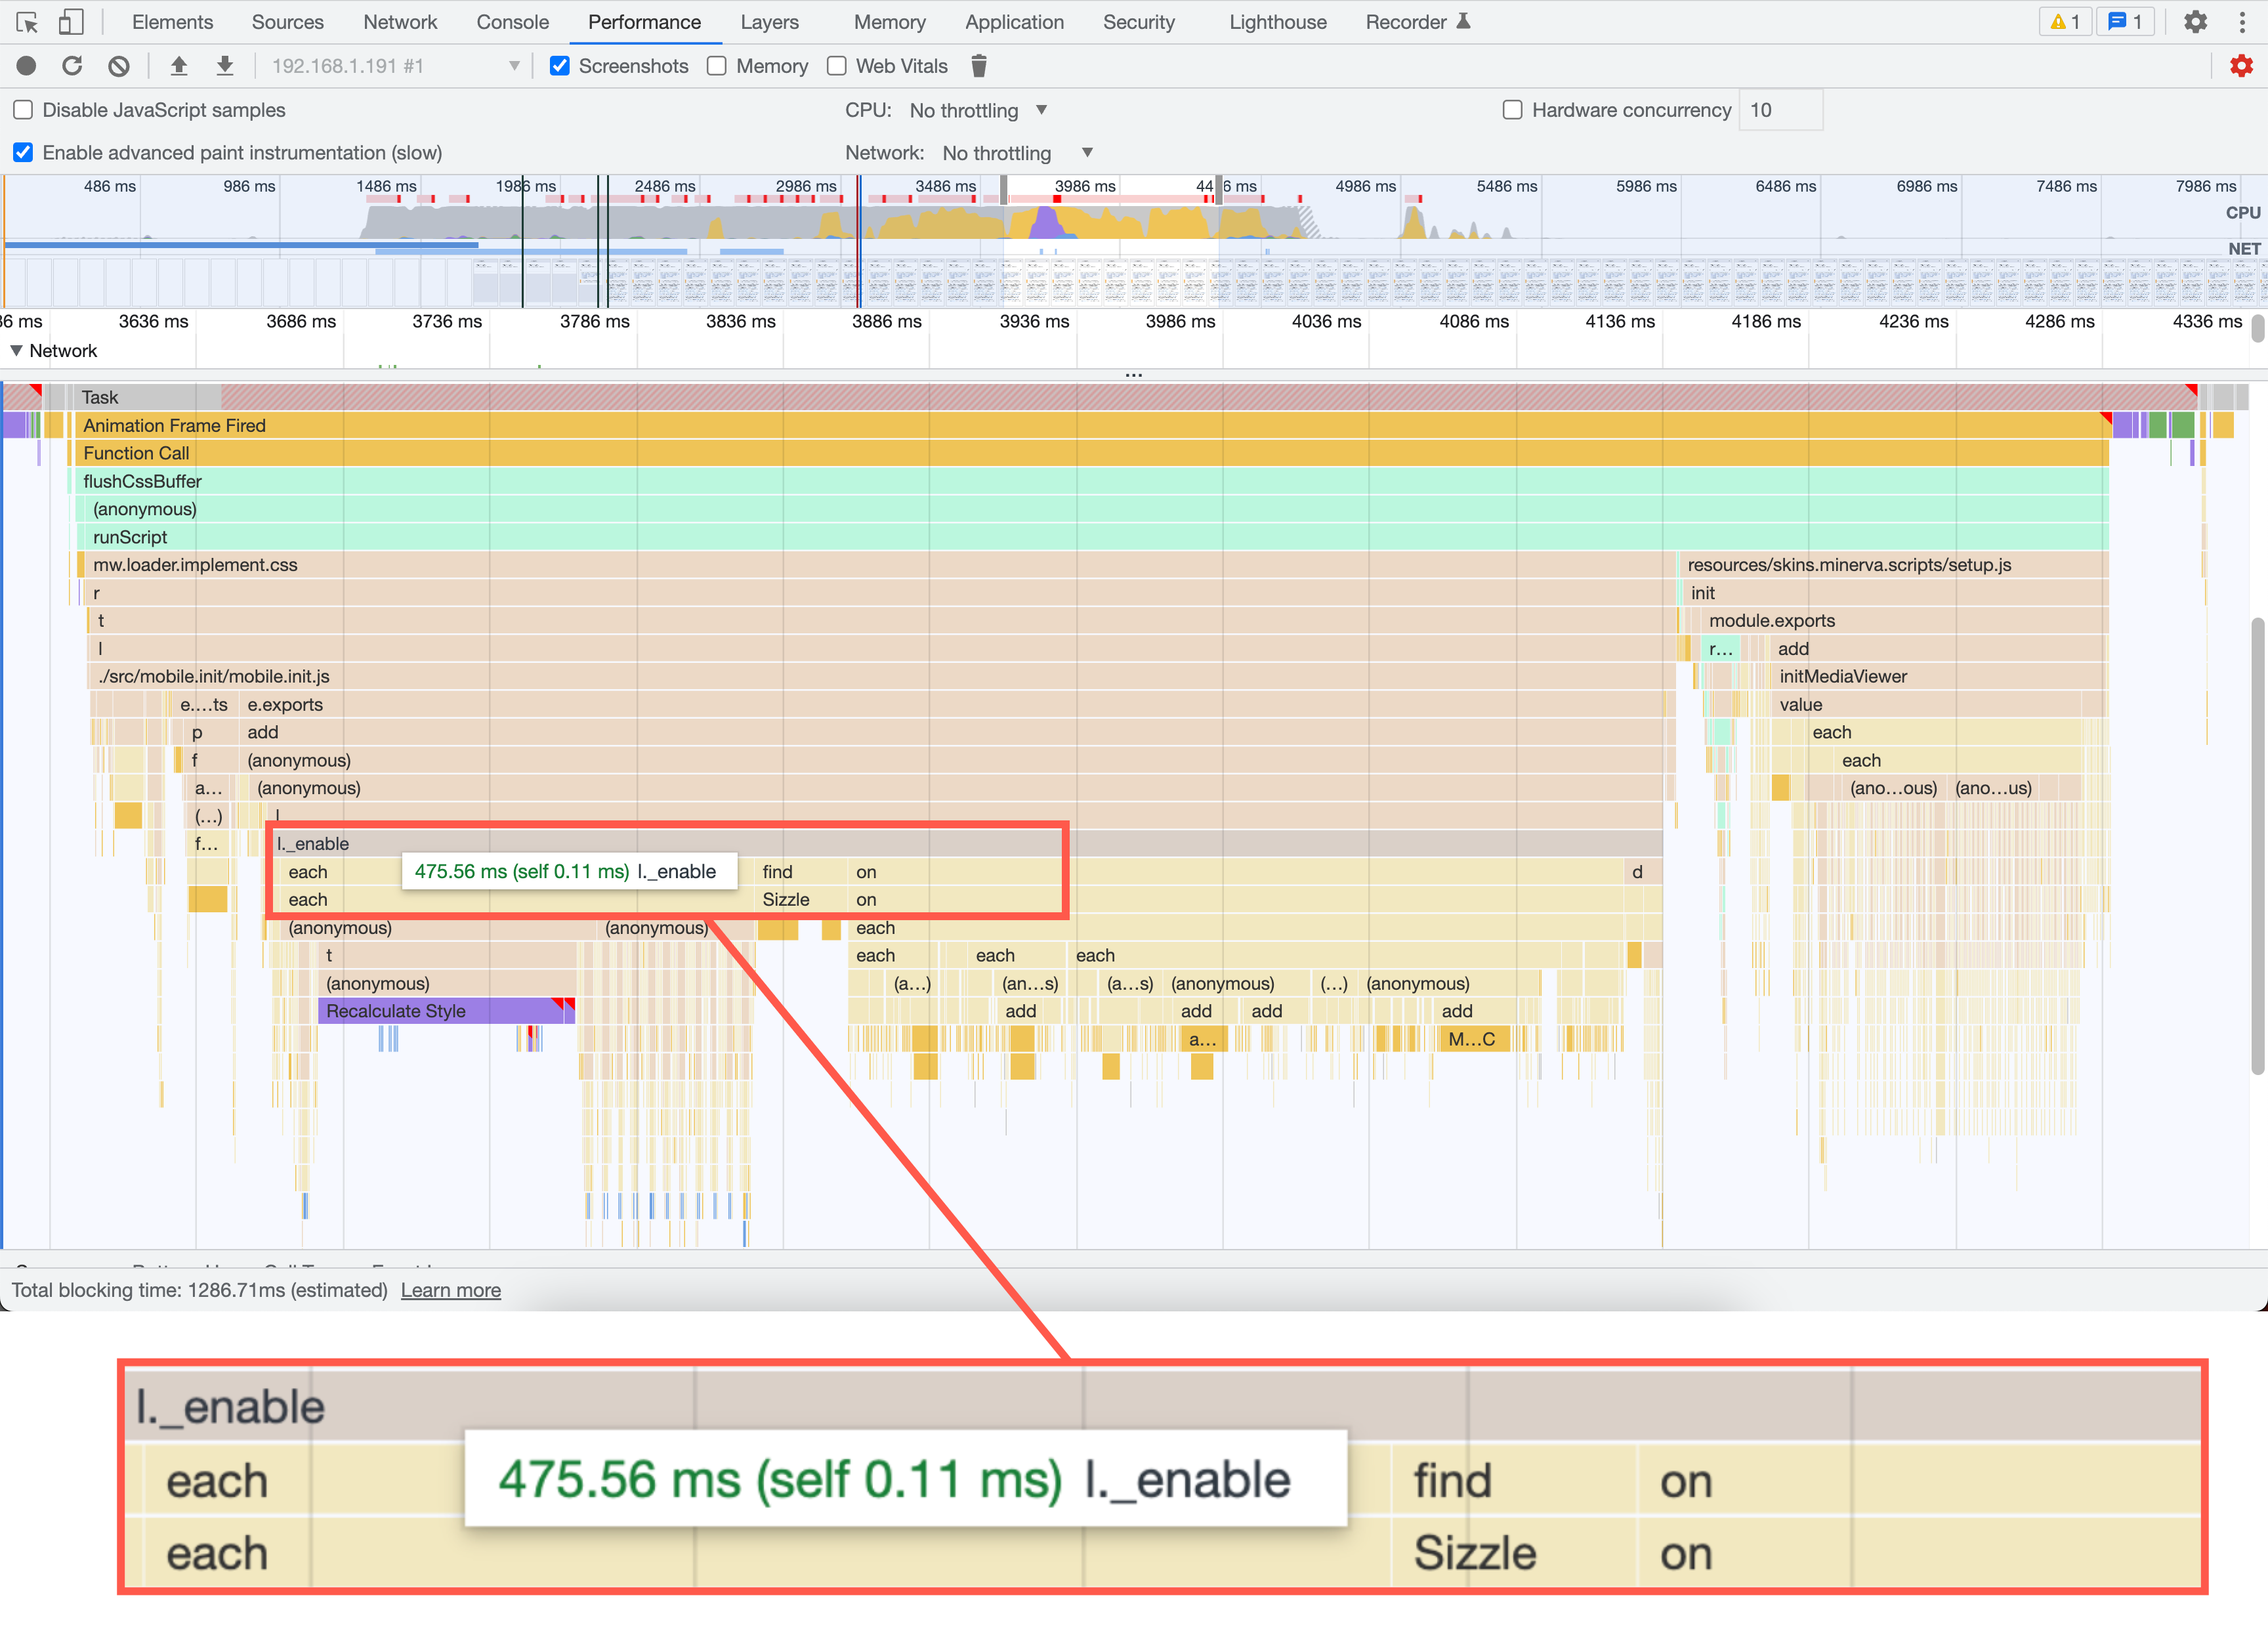The height and width of the screenshot is (1629, 2268).
Task: Open the Lighthouse tab
Action: [1277, 22]
